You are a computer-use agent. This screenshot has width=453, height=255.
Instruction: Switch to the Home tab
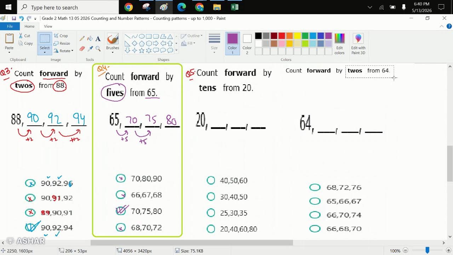pyautogui.click(x=29, y=26)
